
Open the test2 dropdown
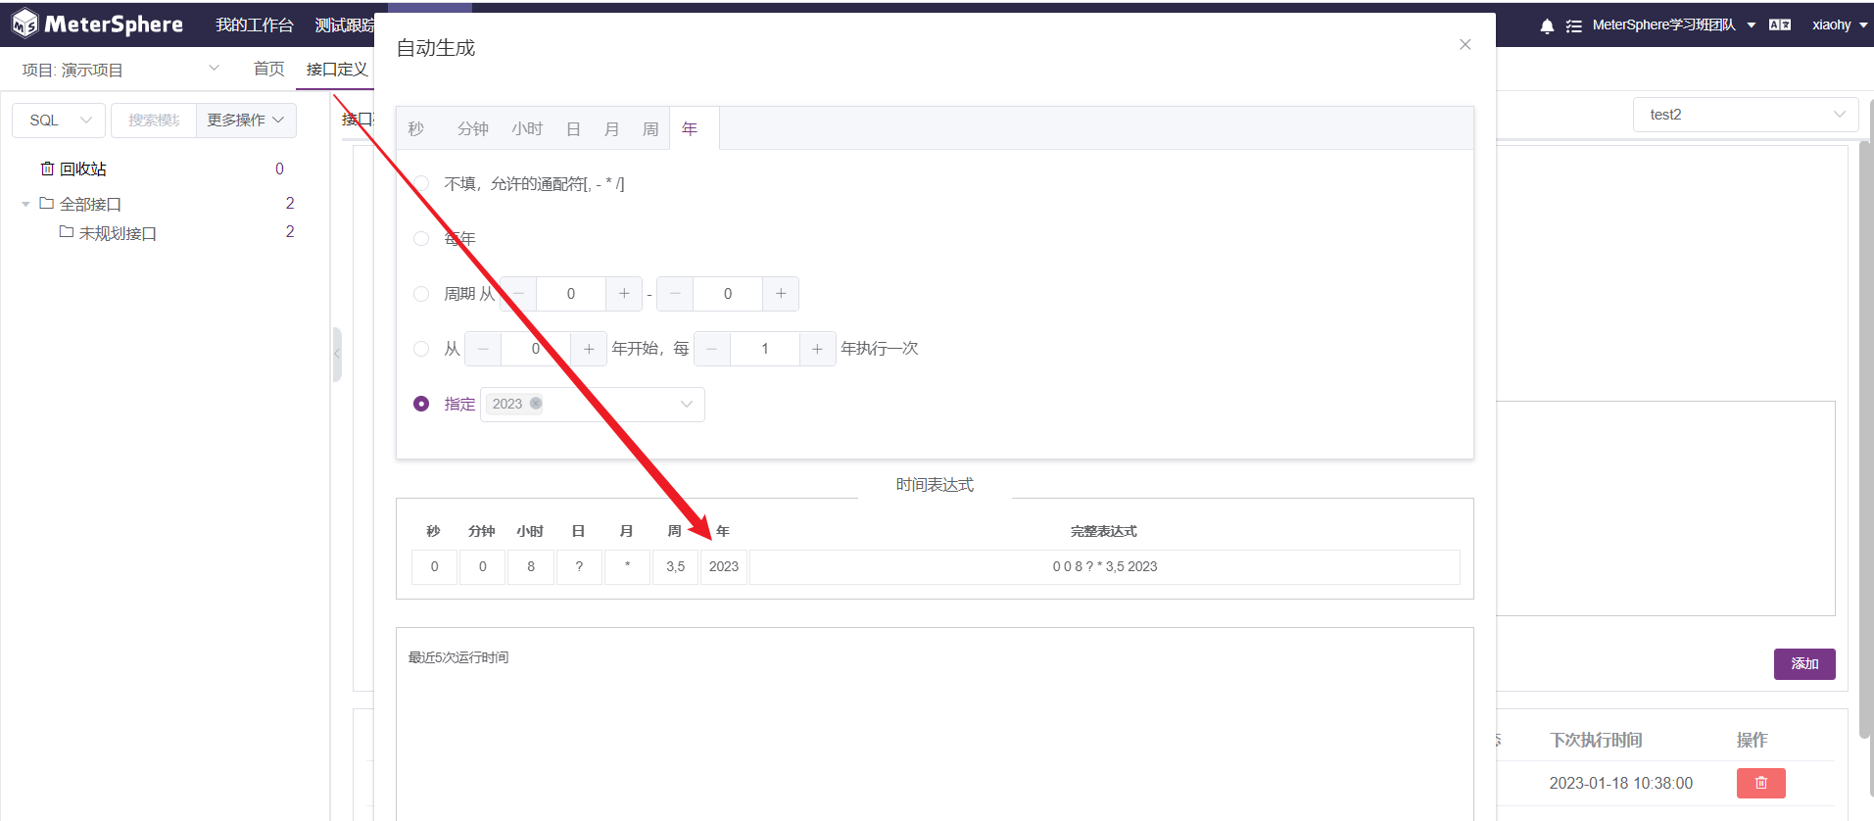pyautogui.click(x=1746, y=115)
